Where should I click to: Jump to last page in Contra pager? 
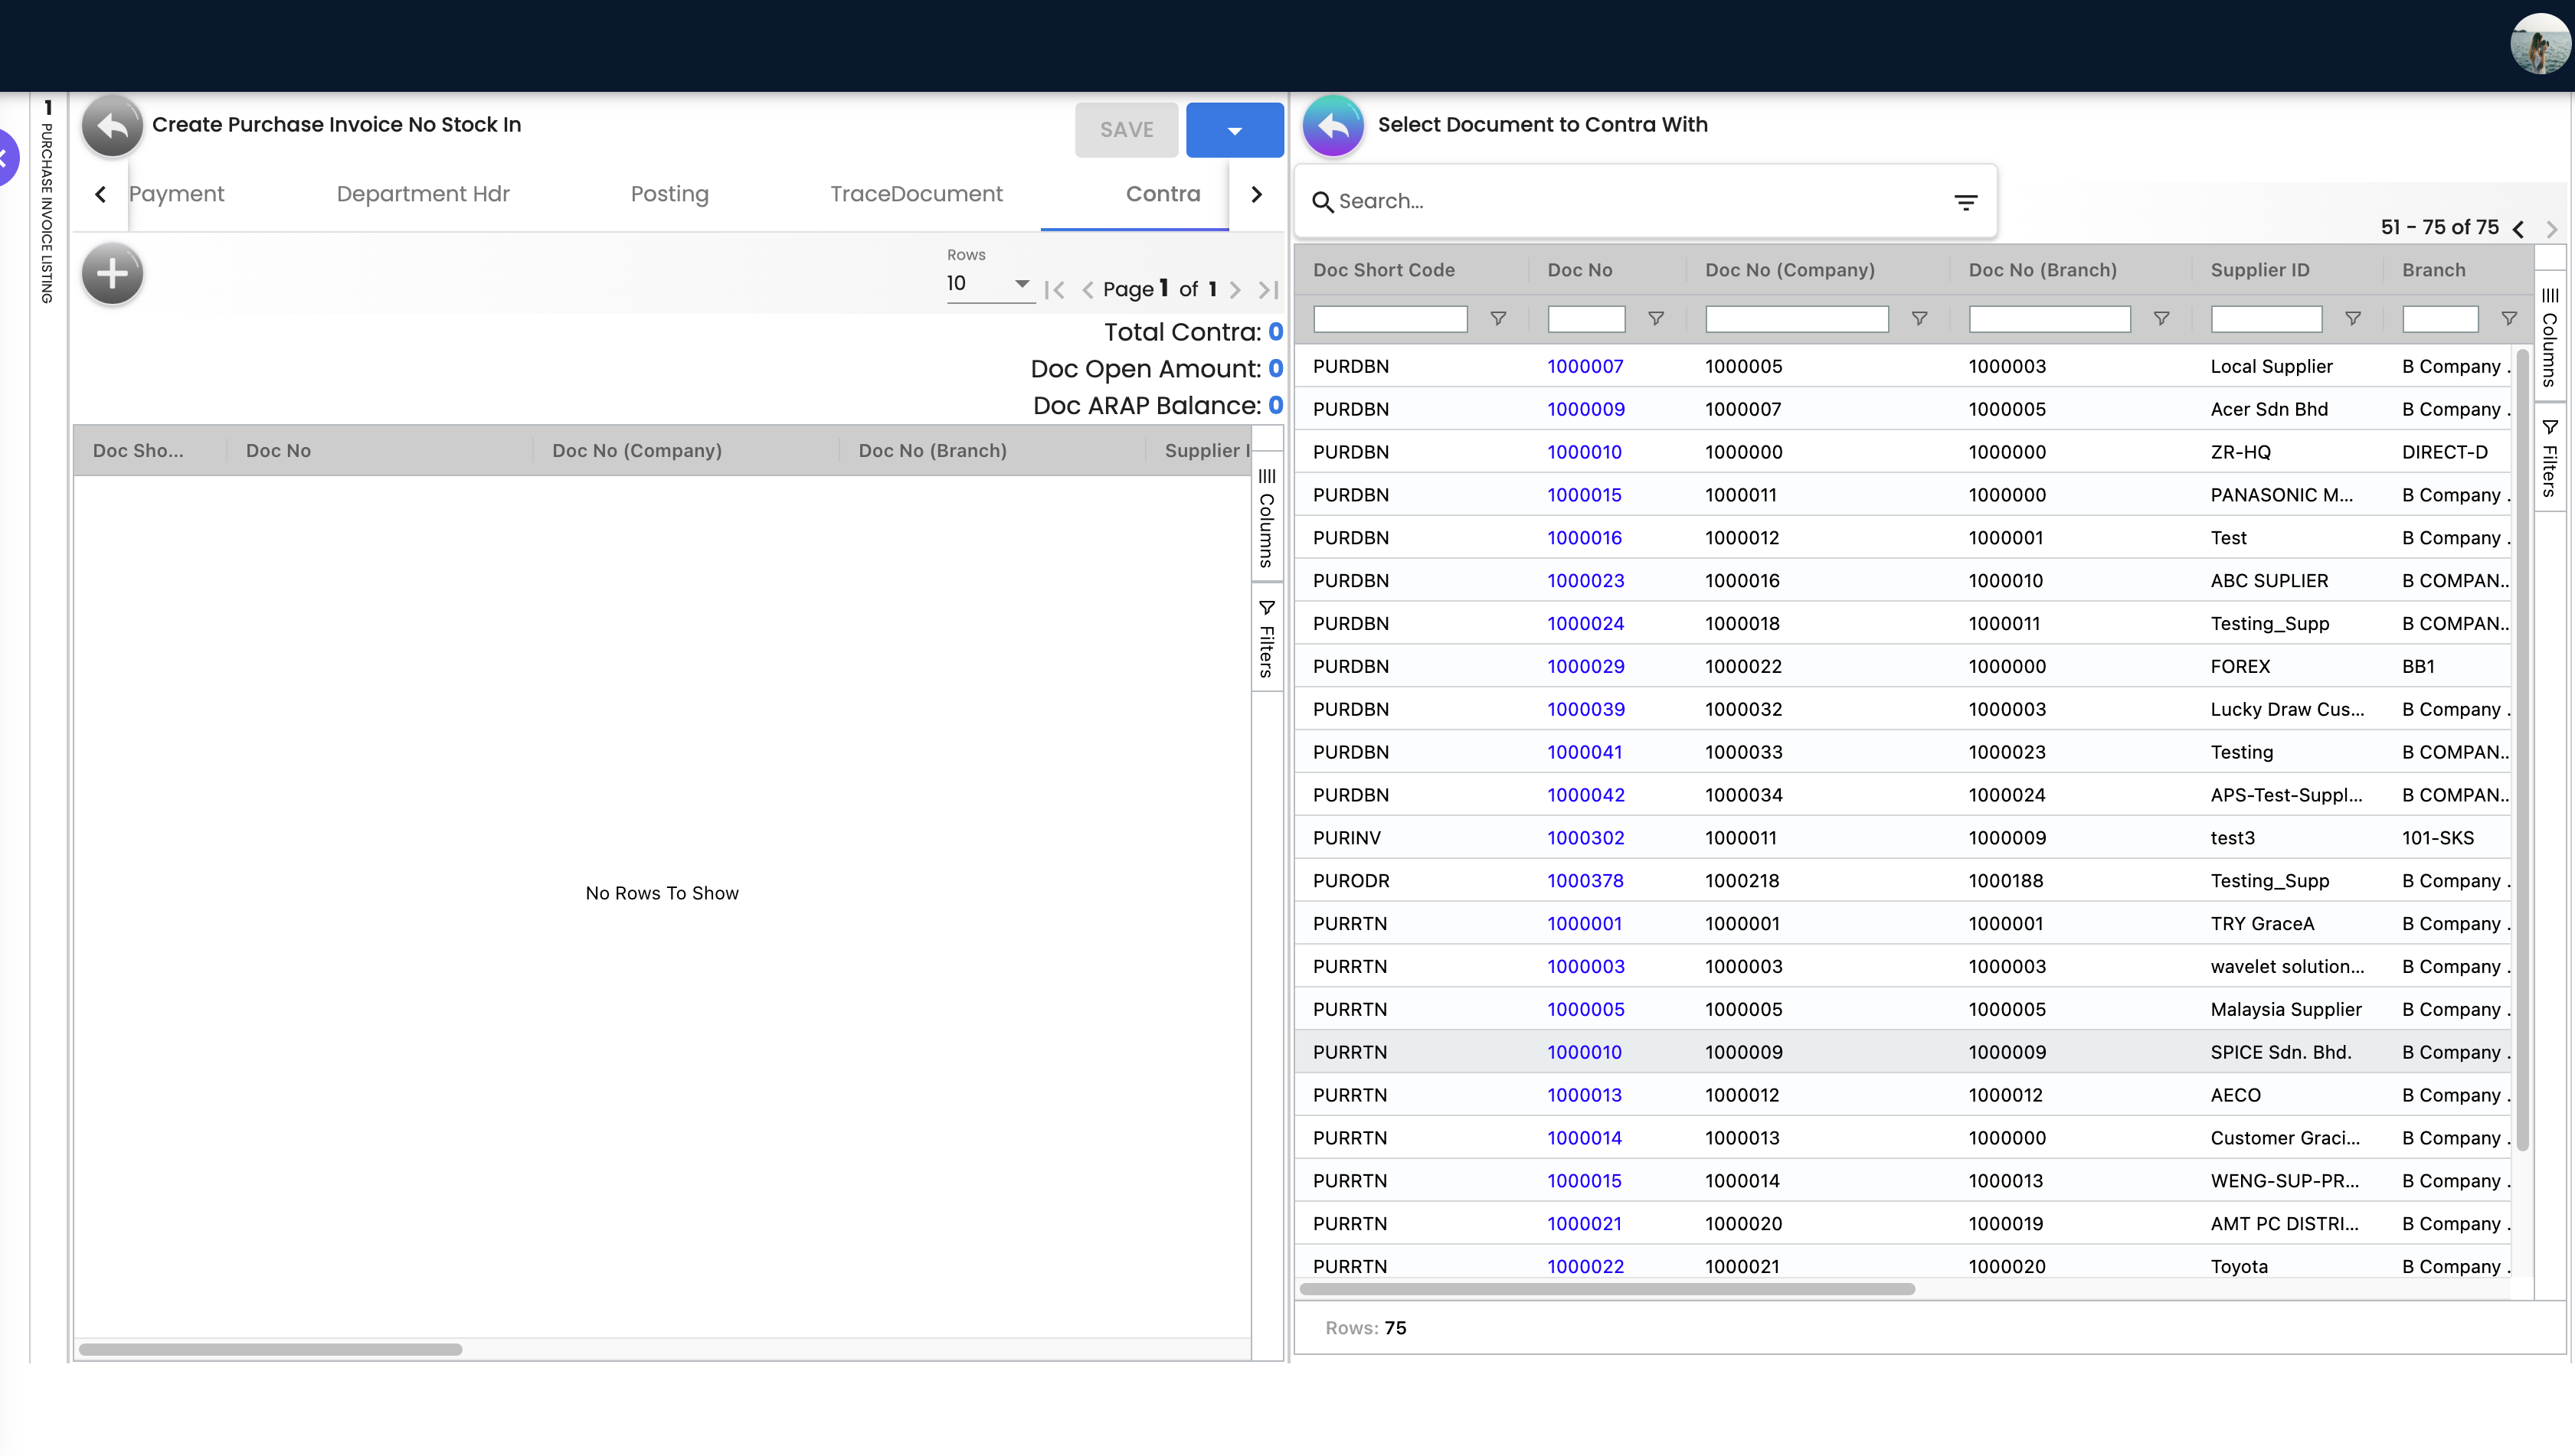click(1268, 289)
